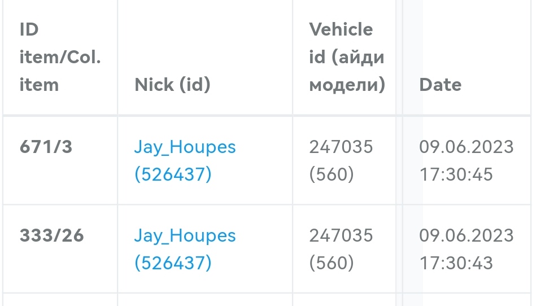
Task: Click the "Date" column header
Action: 440,85
